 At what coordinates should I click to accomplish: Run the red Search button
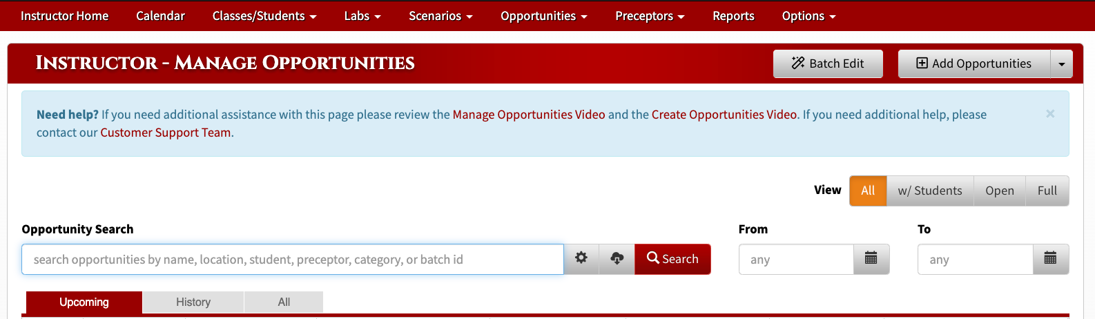click(x=672, y=259)
